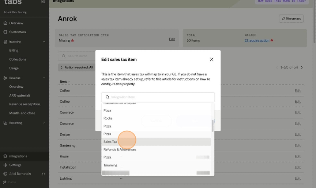Screen dimensions: 316x188
Task: Click the magnifier icon in Integration item field
Action: 108,97
